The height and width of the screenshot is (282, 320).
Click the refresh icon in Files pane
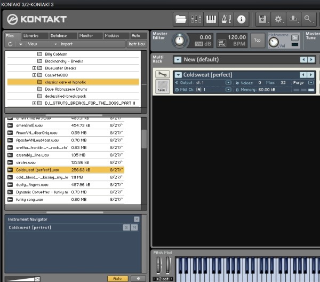pos(10,44)
